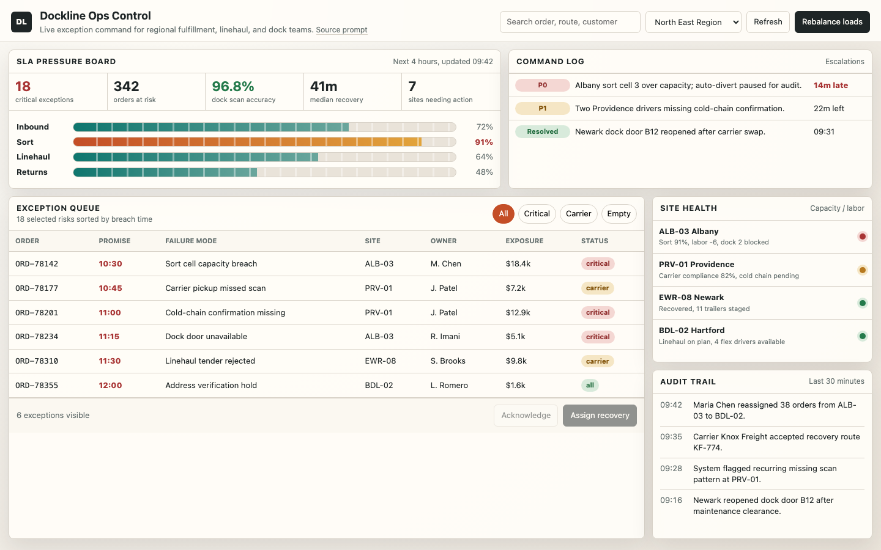Click the 18 critical exceptions metric
The height and width of the screenshot is (550, 881).
click(58, 92)
